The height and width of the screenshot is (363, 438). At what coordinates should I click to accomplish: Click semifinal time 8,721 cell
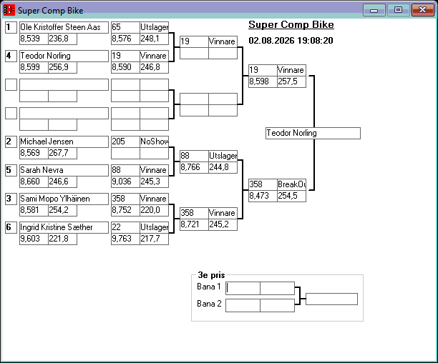click(x=194, y=224)
